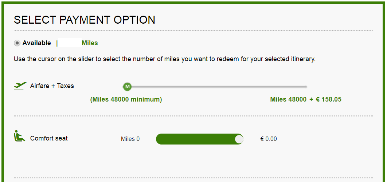Click the Miles 0 value for Comfort seat
The width and height of the screenshot is (387, 182).
(130, 139)
